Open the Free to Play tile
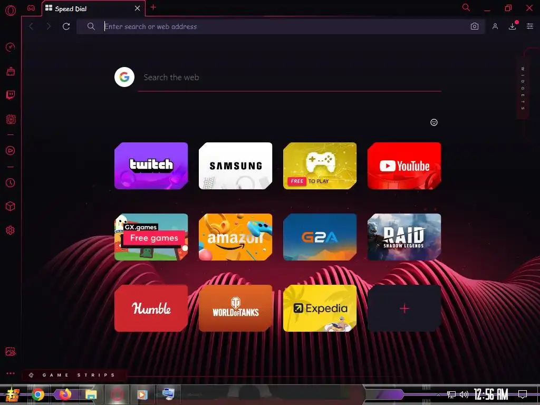The image size is (540, 405). coord(320,166)
